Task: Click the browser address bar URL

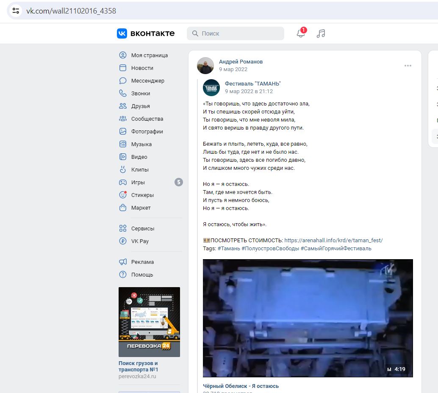Action: point(71,11)
